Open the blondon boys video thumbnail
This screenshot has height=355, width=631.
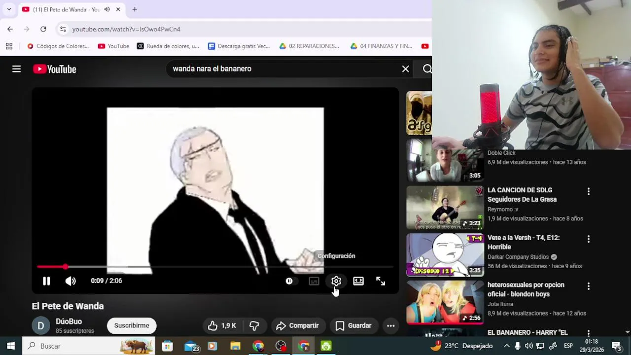click(445, 302)
